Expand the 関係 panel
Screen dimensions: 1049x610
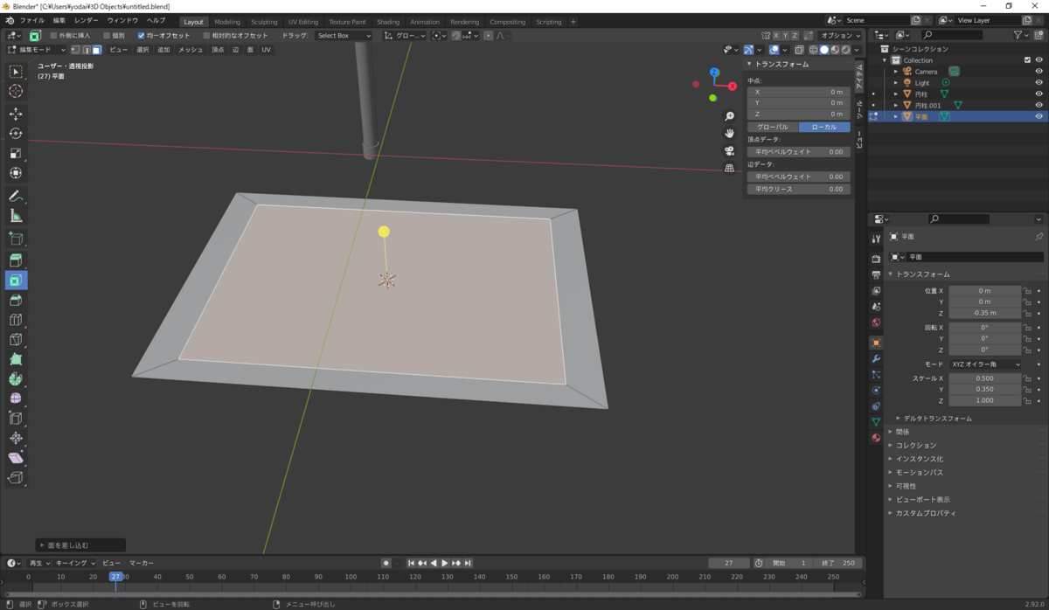902,432
